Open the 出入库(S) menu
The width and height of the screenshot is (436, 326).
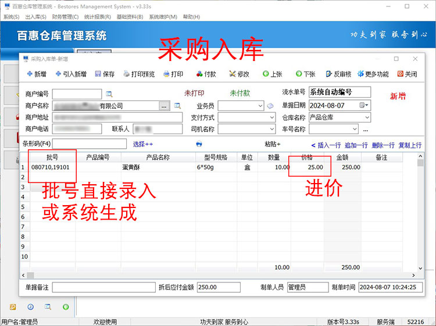35,17
